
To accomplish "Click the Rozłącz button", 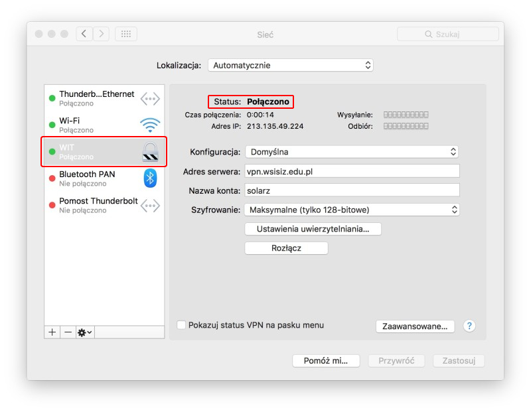I will [x=286, y=248].
